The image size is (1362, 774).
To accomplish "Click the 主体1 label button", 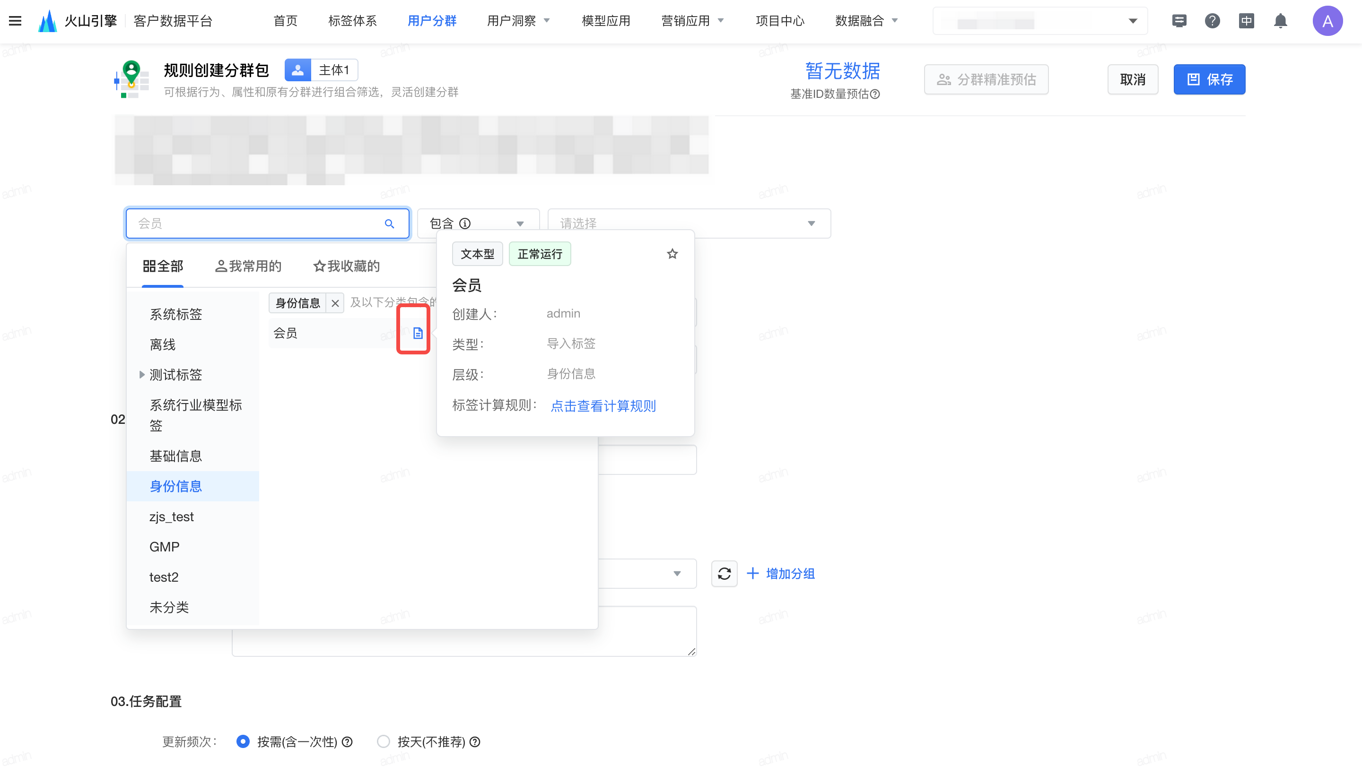I will 334,69.
